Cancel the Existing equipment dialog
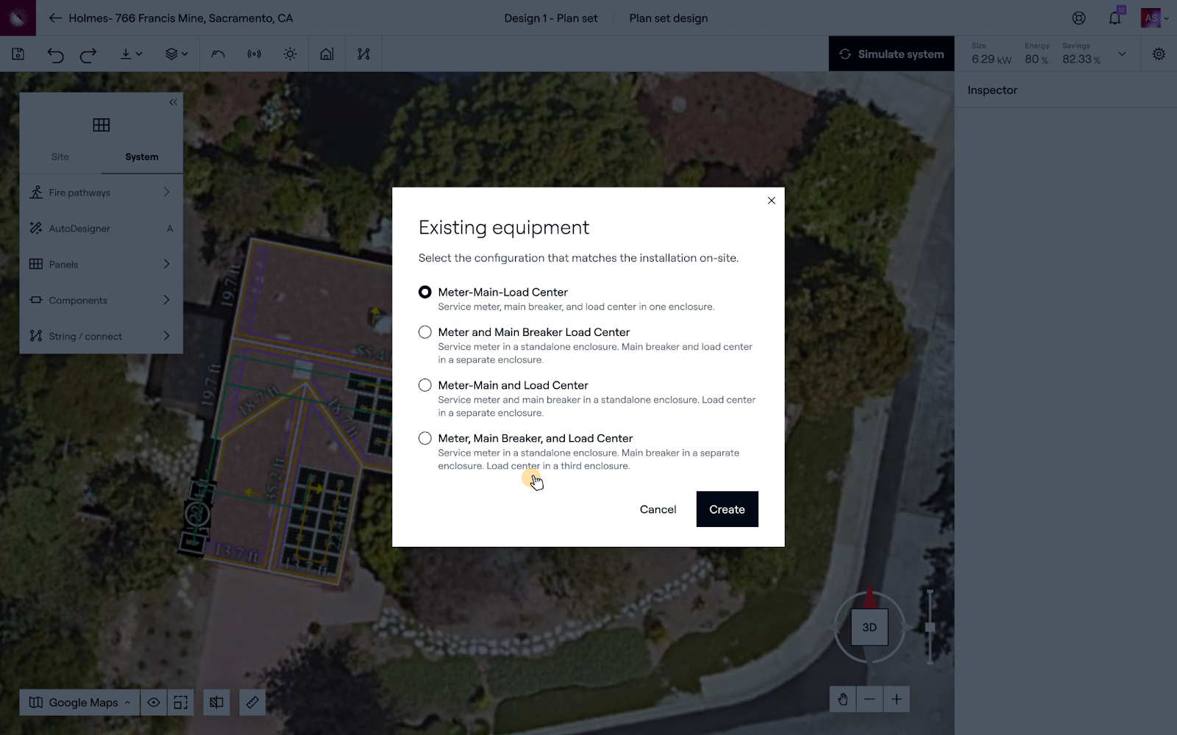 point(658,509)
